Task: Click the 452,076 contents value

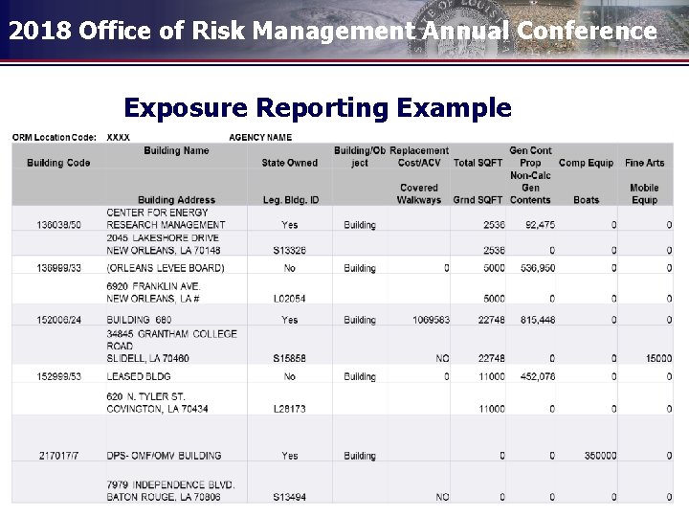Action: [538, 377]
